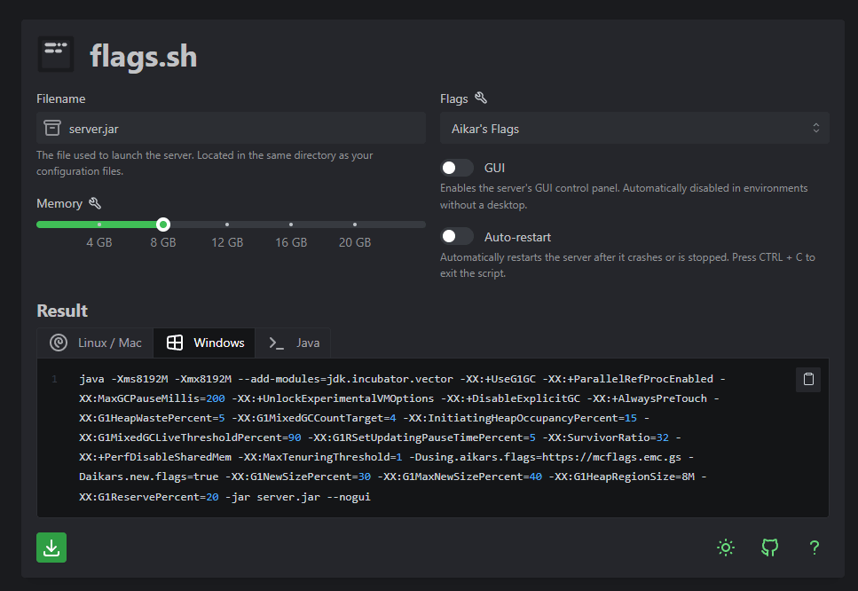The width and height of the screenshot is (858, 591).
Task: Open the GitHub repository icon
Action: tap(769, 548)
